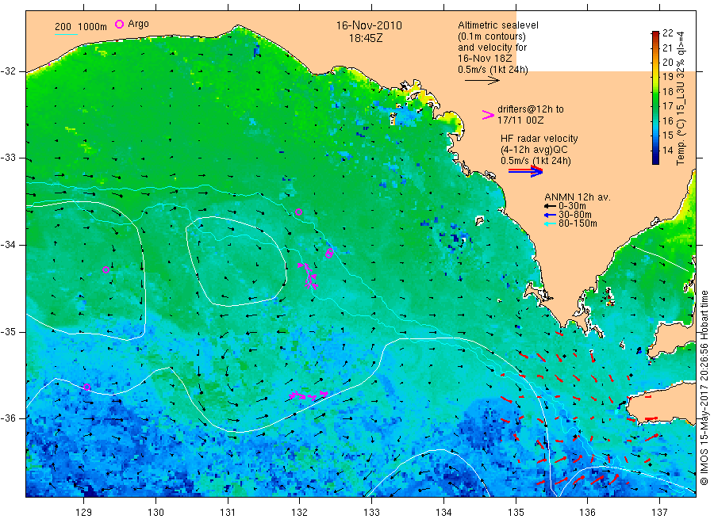Click the time label 18:45Z

(366, 38)
